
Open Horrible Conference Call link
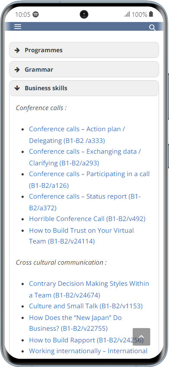point(87,219)
